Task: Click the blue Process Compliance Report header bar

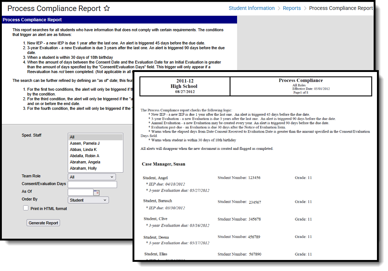Action: pos(119,20)
